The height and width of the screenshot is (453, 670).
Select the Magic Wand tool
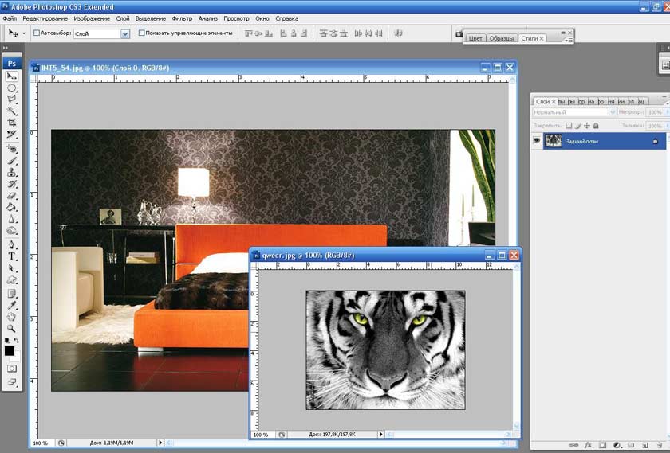pyautogui.click(x=12, y=111)
